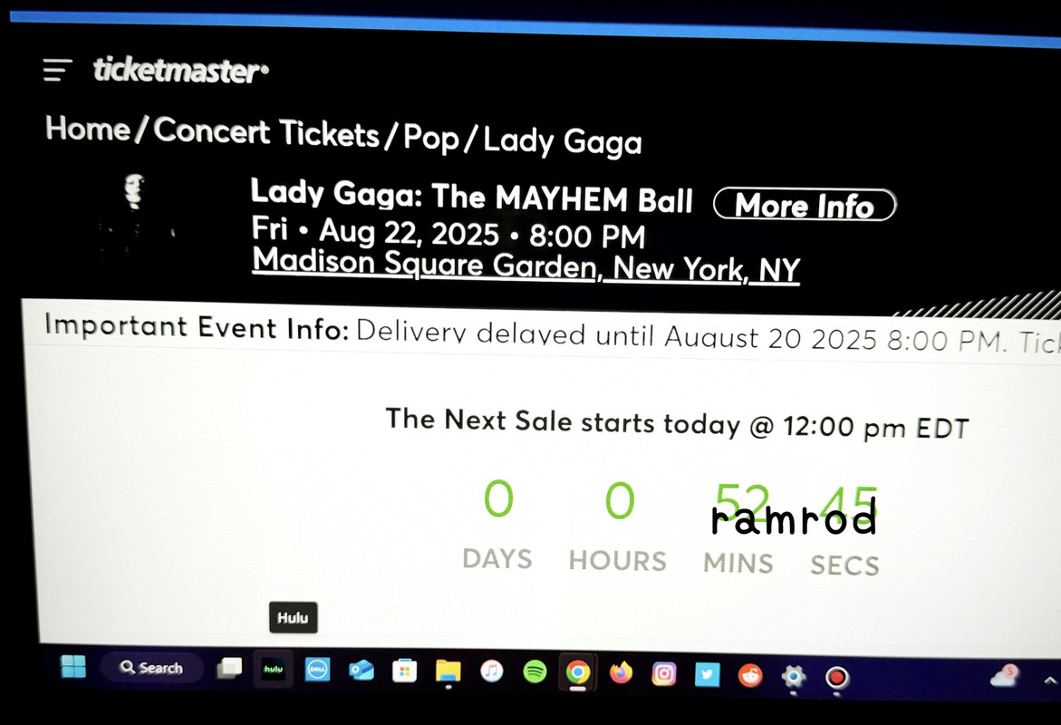
Task: Select the Pop breadcrumb link
Action: click(431, 138)
